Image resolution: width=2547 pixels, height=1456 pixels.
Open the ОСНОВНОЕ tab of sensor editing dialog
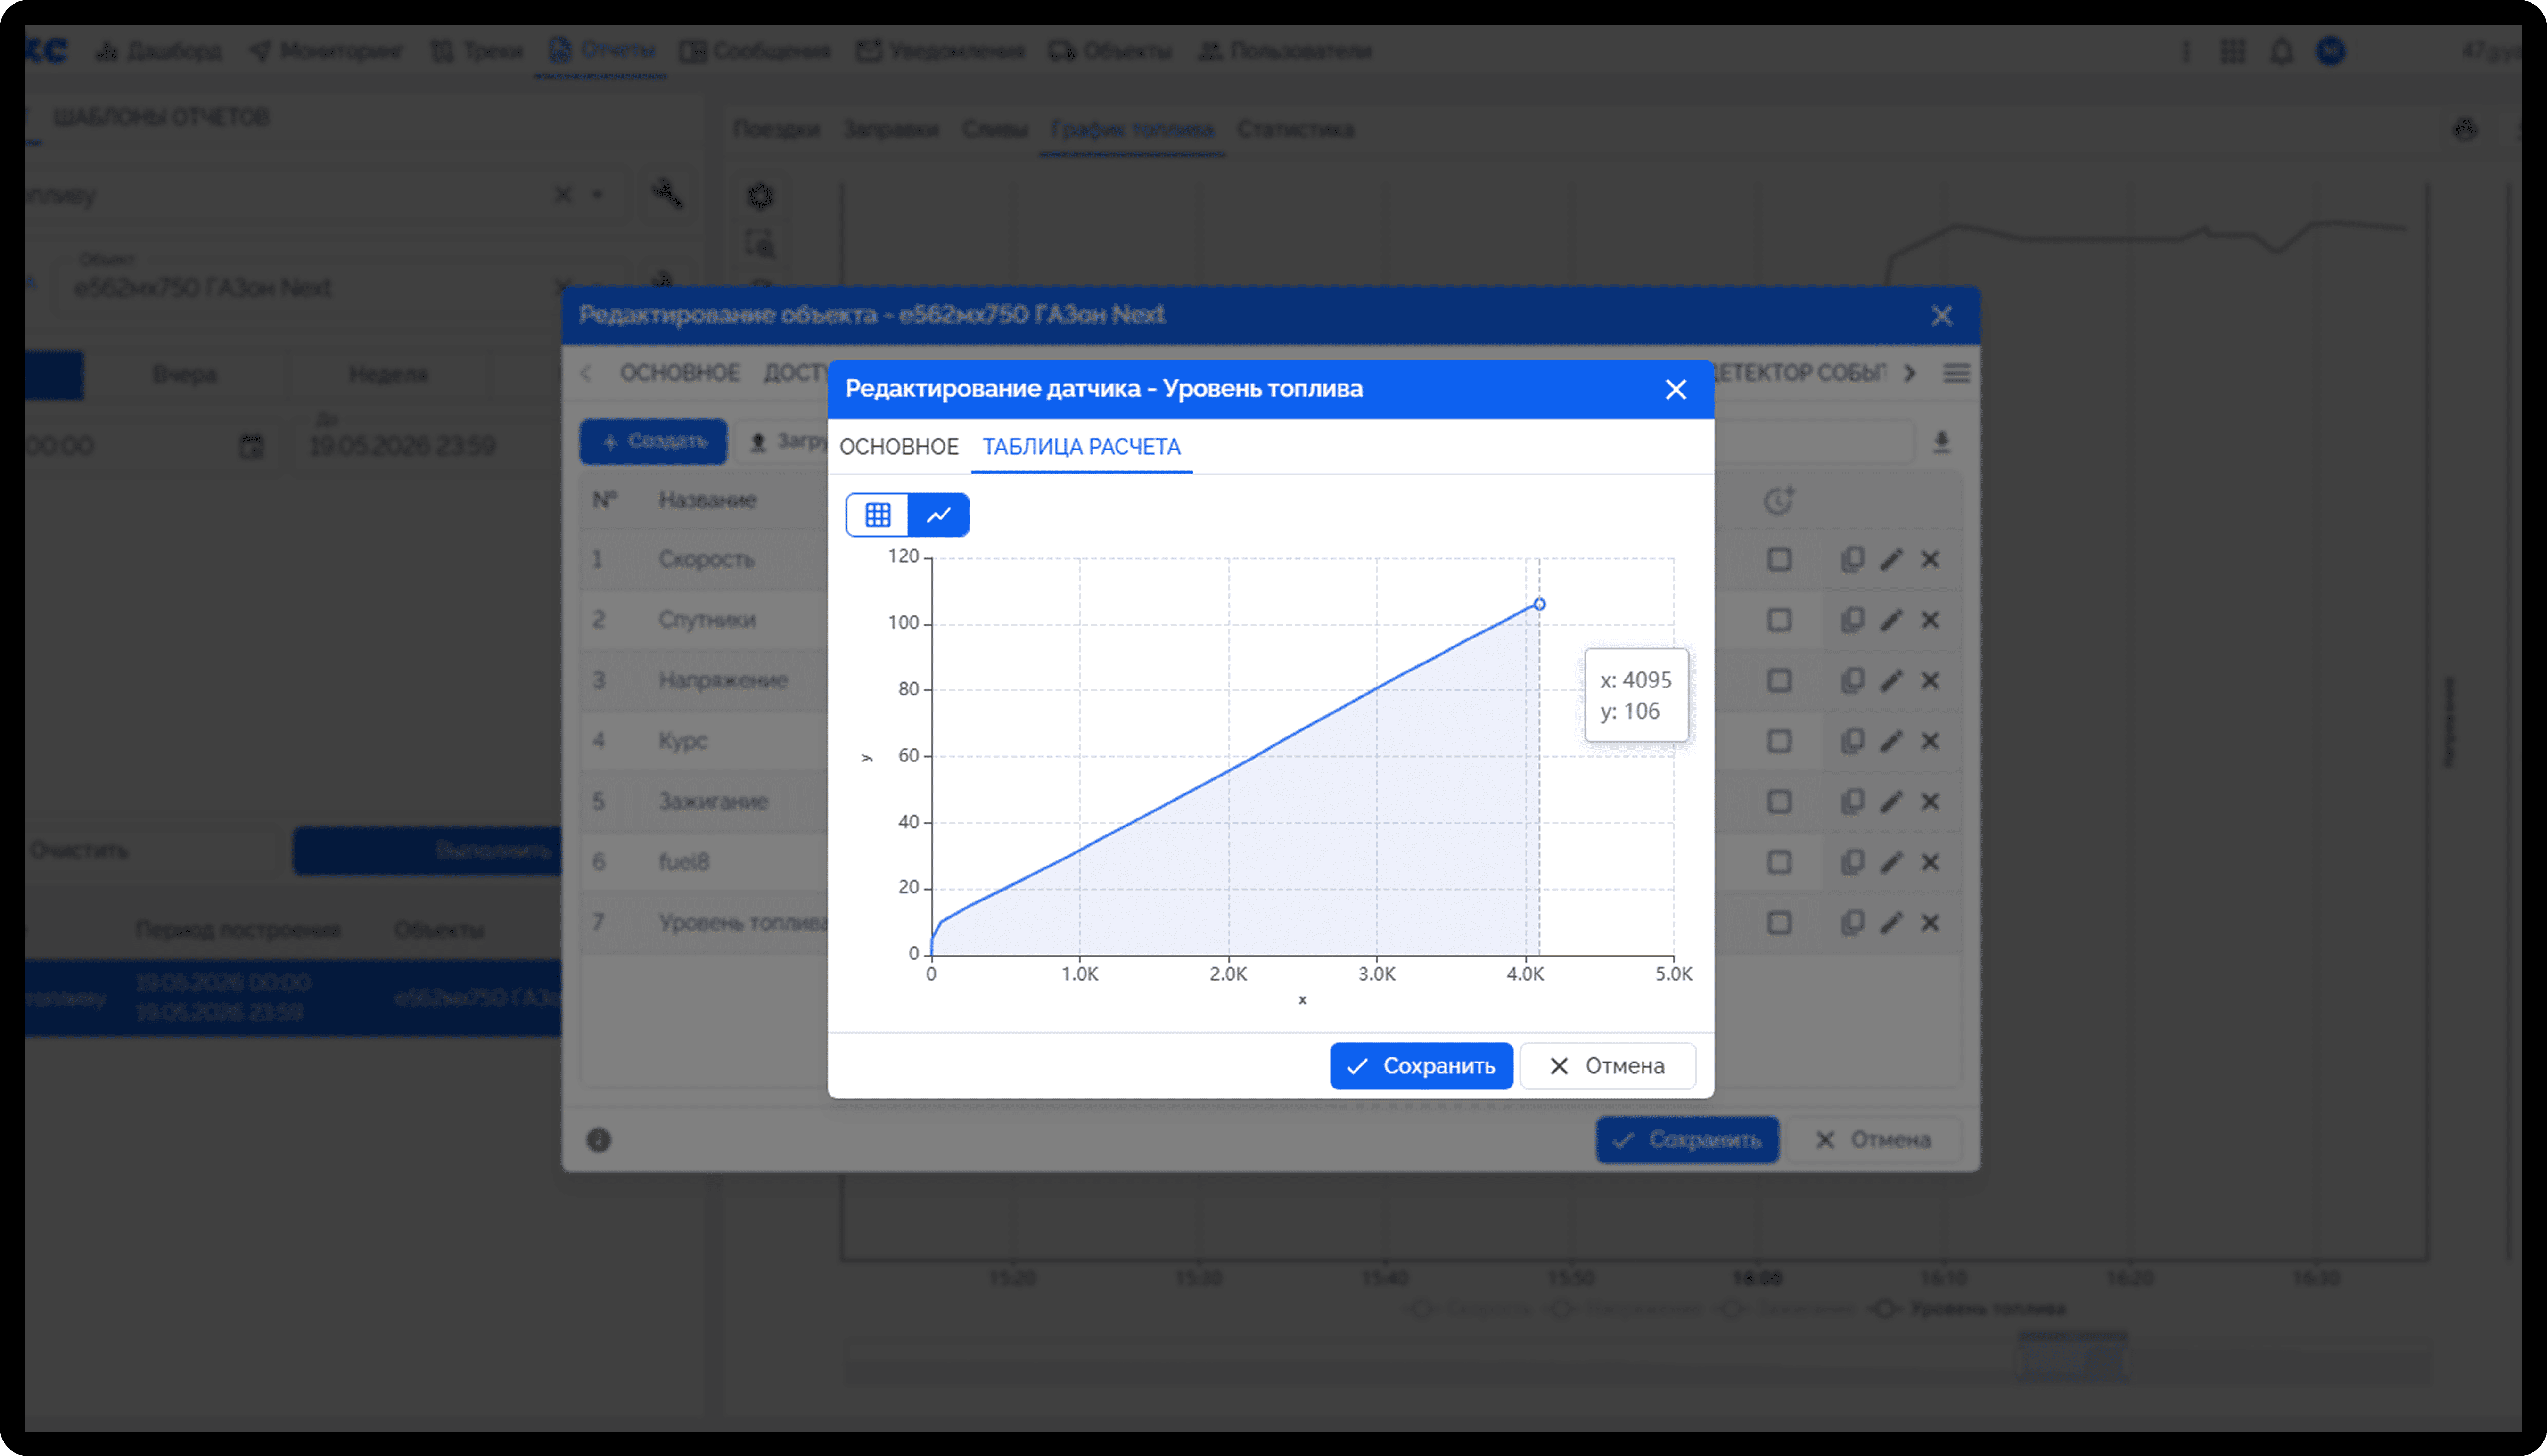point(898,447)
